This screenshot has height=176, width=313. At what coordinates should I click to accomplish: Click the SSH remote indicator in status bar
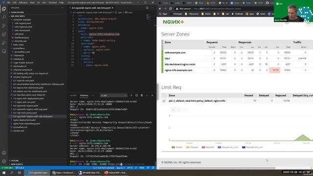(7, 168)
